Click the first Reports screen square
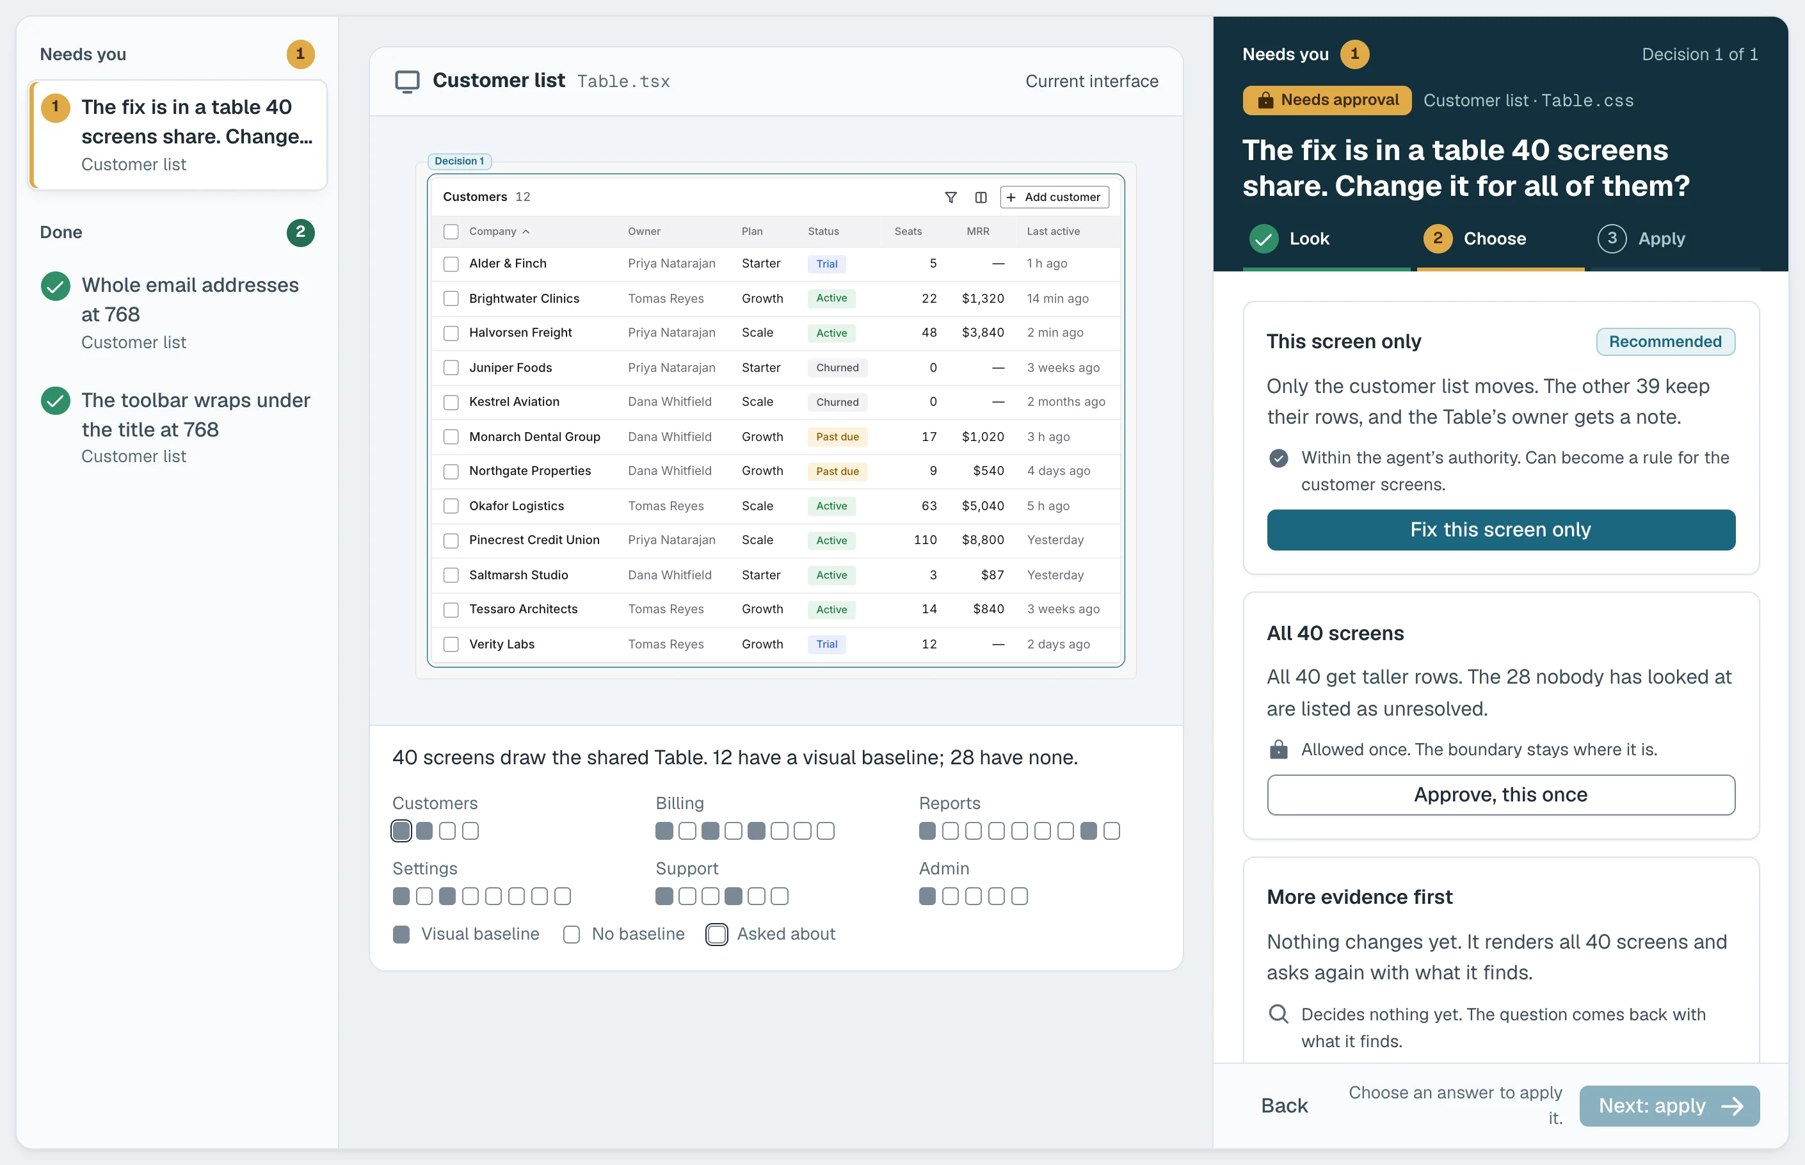This screenshot has height=1165, width=1805. pyautogui.click(x=927, y=831)
